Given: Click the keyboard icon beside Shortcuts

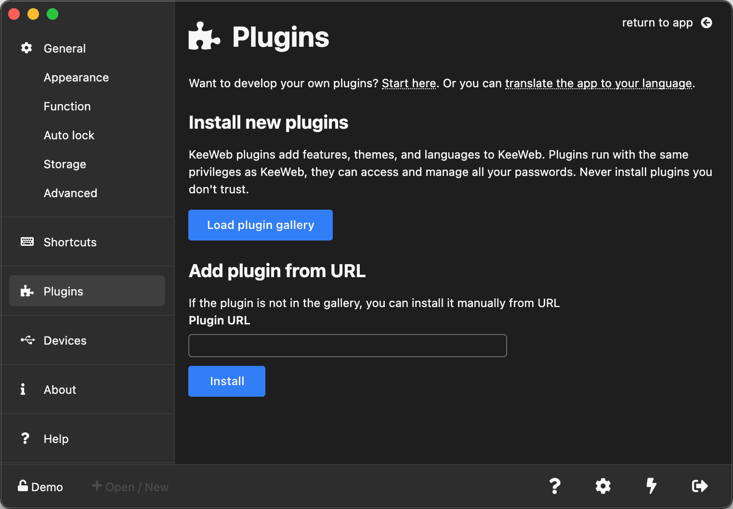Looking at the screenshot, I should [x=27, y=242].
